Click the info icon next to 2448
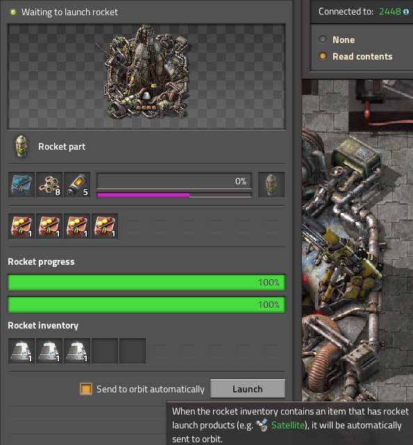This screenshot has height=445, width=413. (406, 12)
